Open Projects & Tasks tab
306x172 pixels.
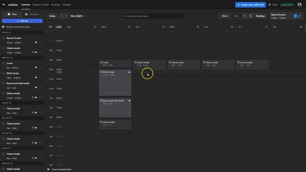point(41,5)
